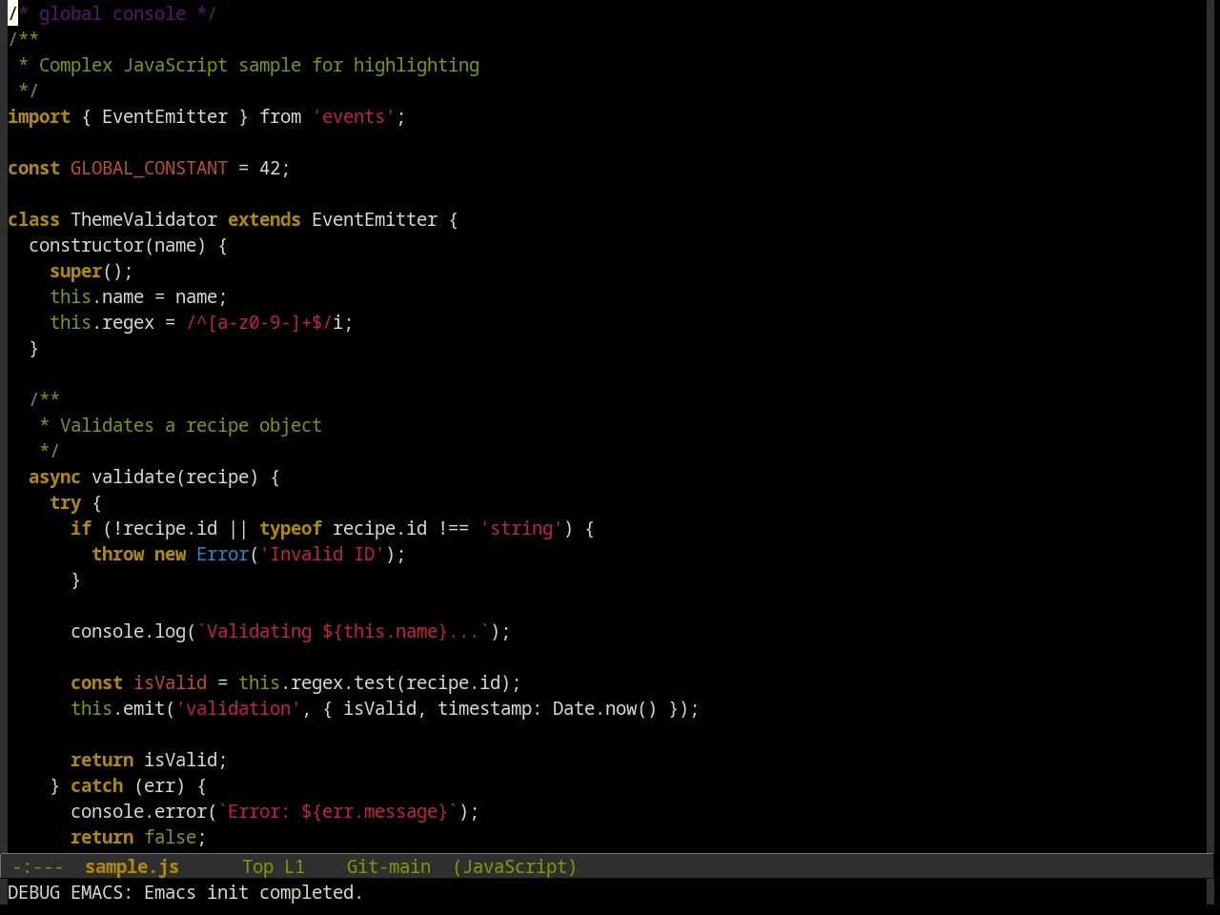Click the 'try' keyword

click(x=65, y=502)
